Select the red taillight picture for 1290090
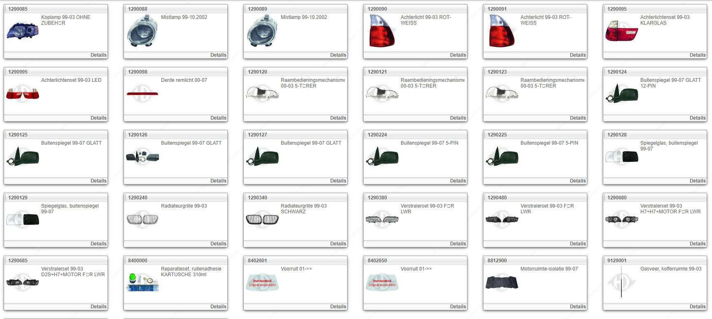The image size is (712, 319). coord(382,31)
